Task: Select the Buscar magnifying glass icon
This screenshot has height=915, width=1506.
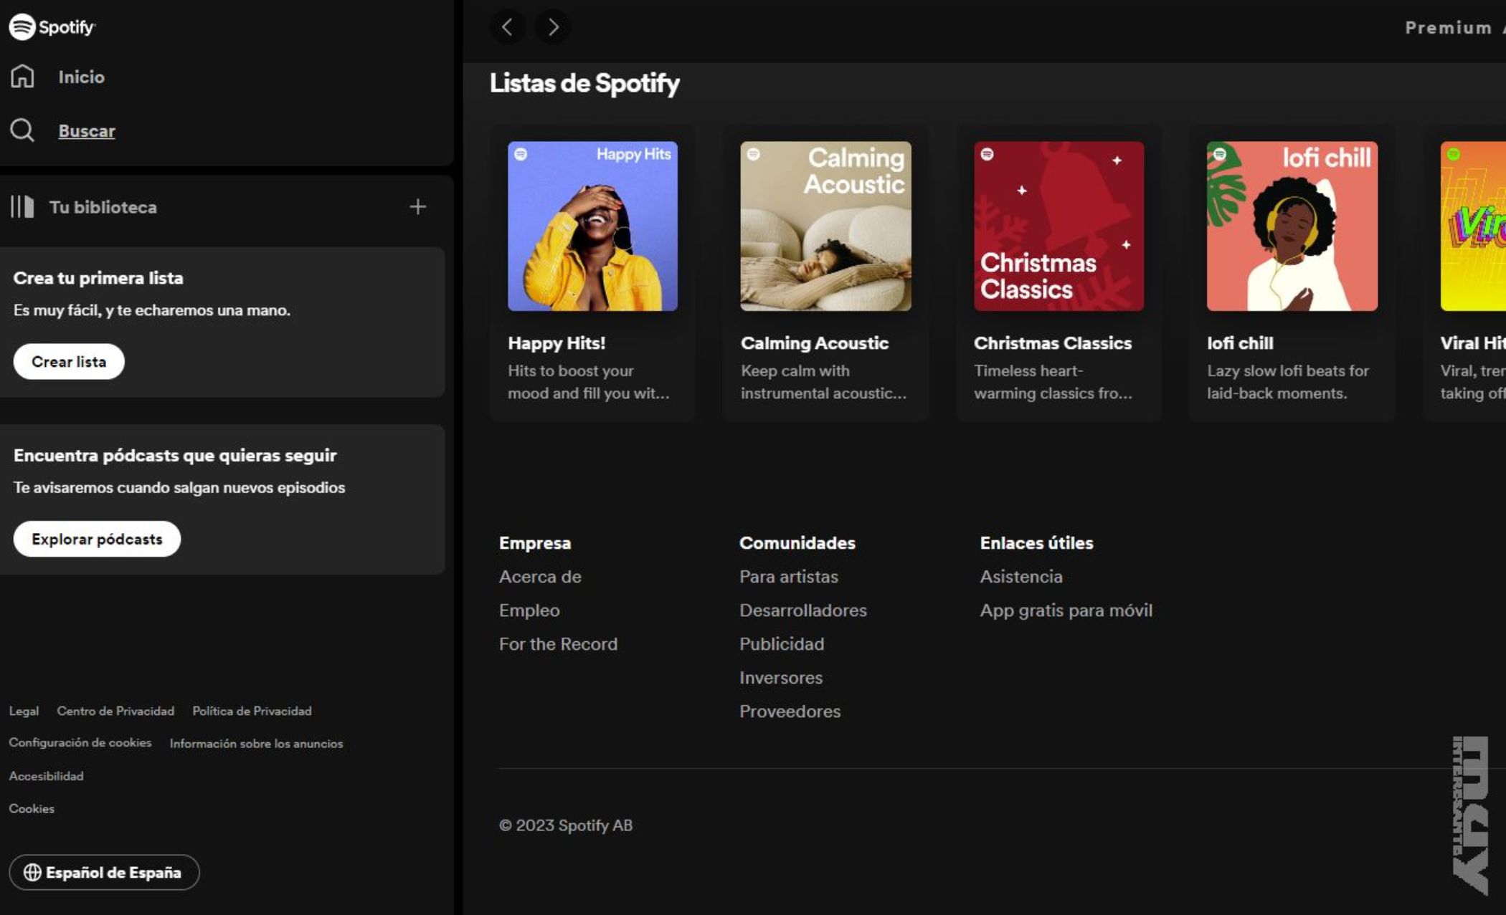Action: click(23, 130)
